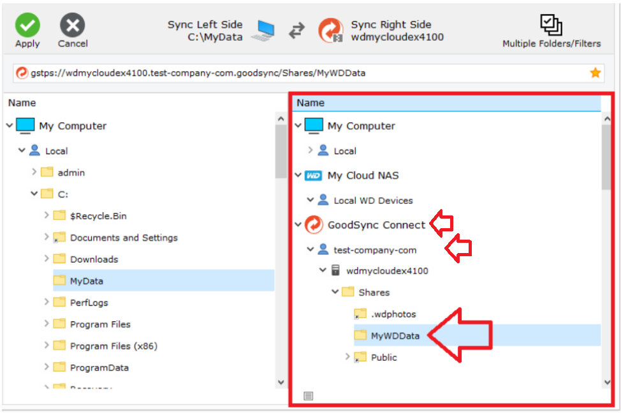
Task: Click the WD My Cloud NAS icon
Action: coord(313,176)
